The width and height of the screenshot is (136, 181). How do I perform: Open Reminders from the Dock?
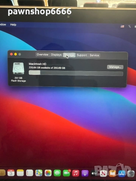pos(29,173)
